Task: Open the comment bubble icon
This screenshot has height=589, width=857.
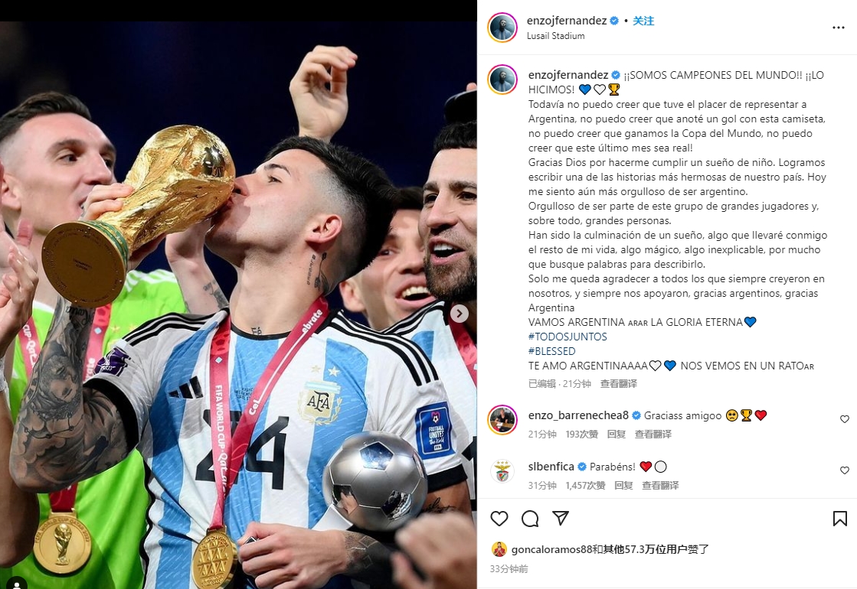Action: tap(530, 519)
